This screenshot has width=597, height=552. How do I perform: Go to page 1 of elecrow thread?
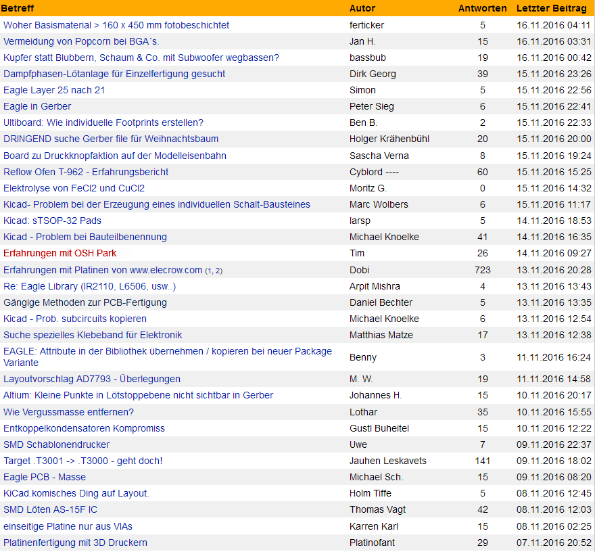[209, 271]
